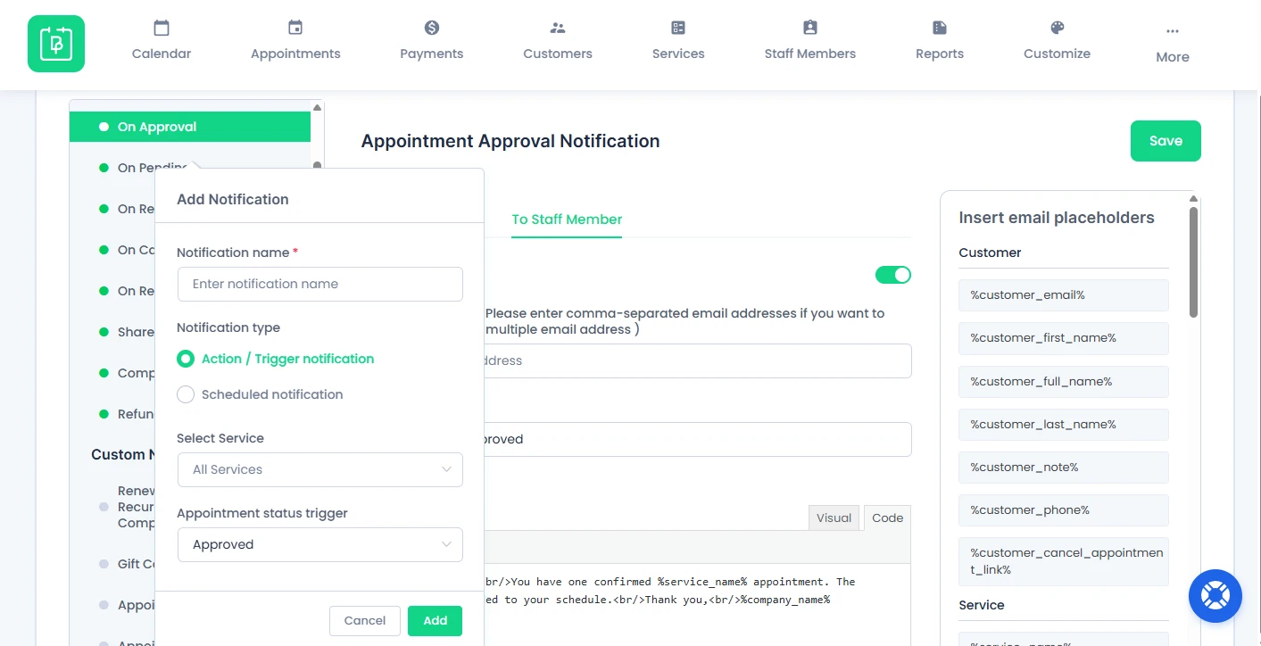Go to the Customize menu label
Image resolution: width=1261 pixels, height=646 pixels.
pyautogui.click(x=1058, y=54)
